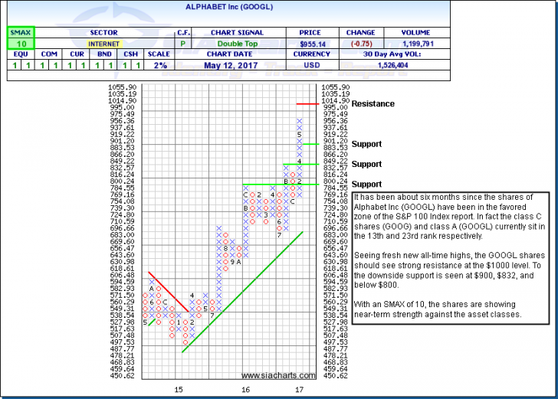
Task: Click the year 16 axis label
Action: tap(245, 390)
